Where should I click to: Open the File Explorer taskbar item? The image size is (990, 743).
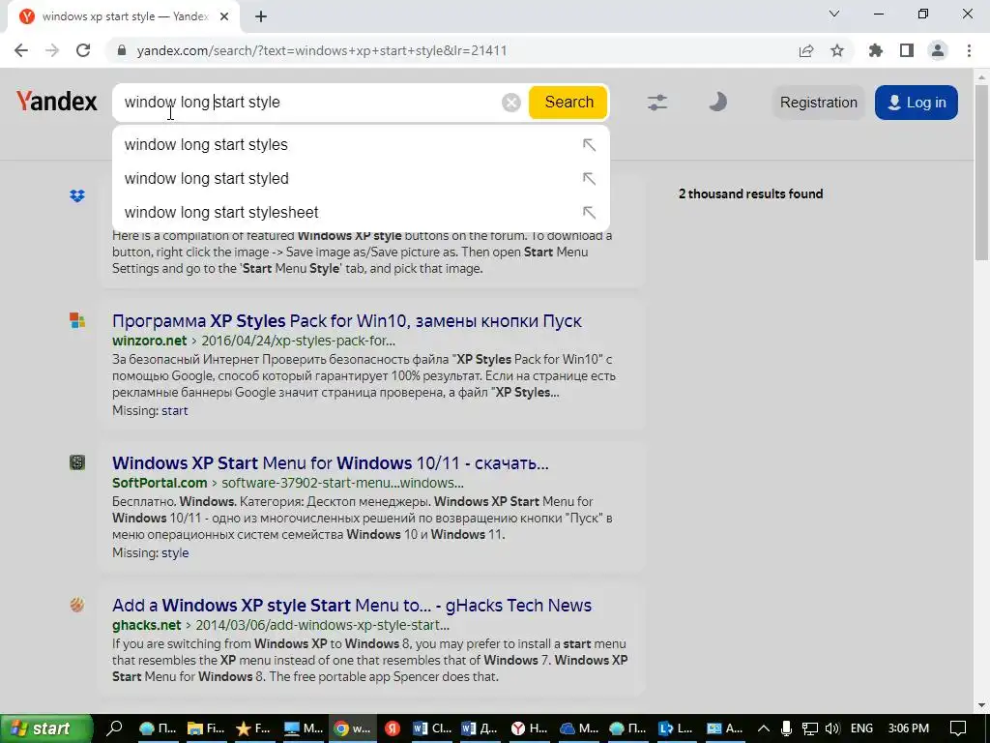pyautogui.click(x=207, y=728)
